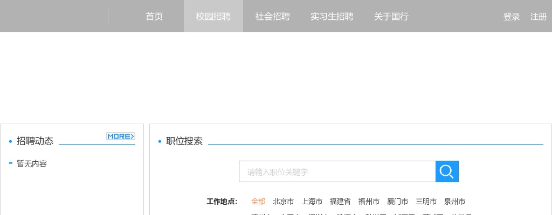Screen dimensions: 552x215
Task: Open the 校园招聘 tab
Action: point(213,17)
